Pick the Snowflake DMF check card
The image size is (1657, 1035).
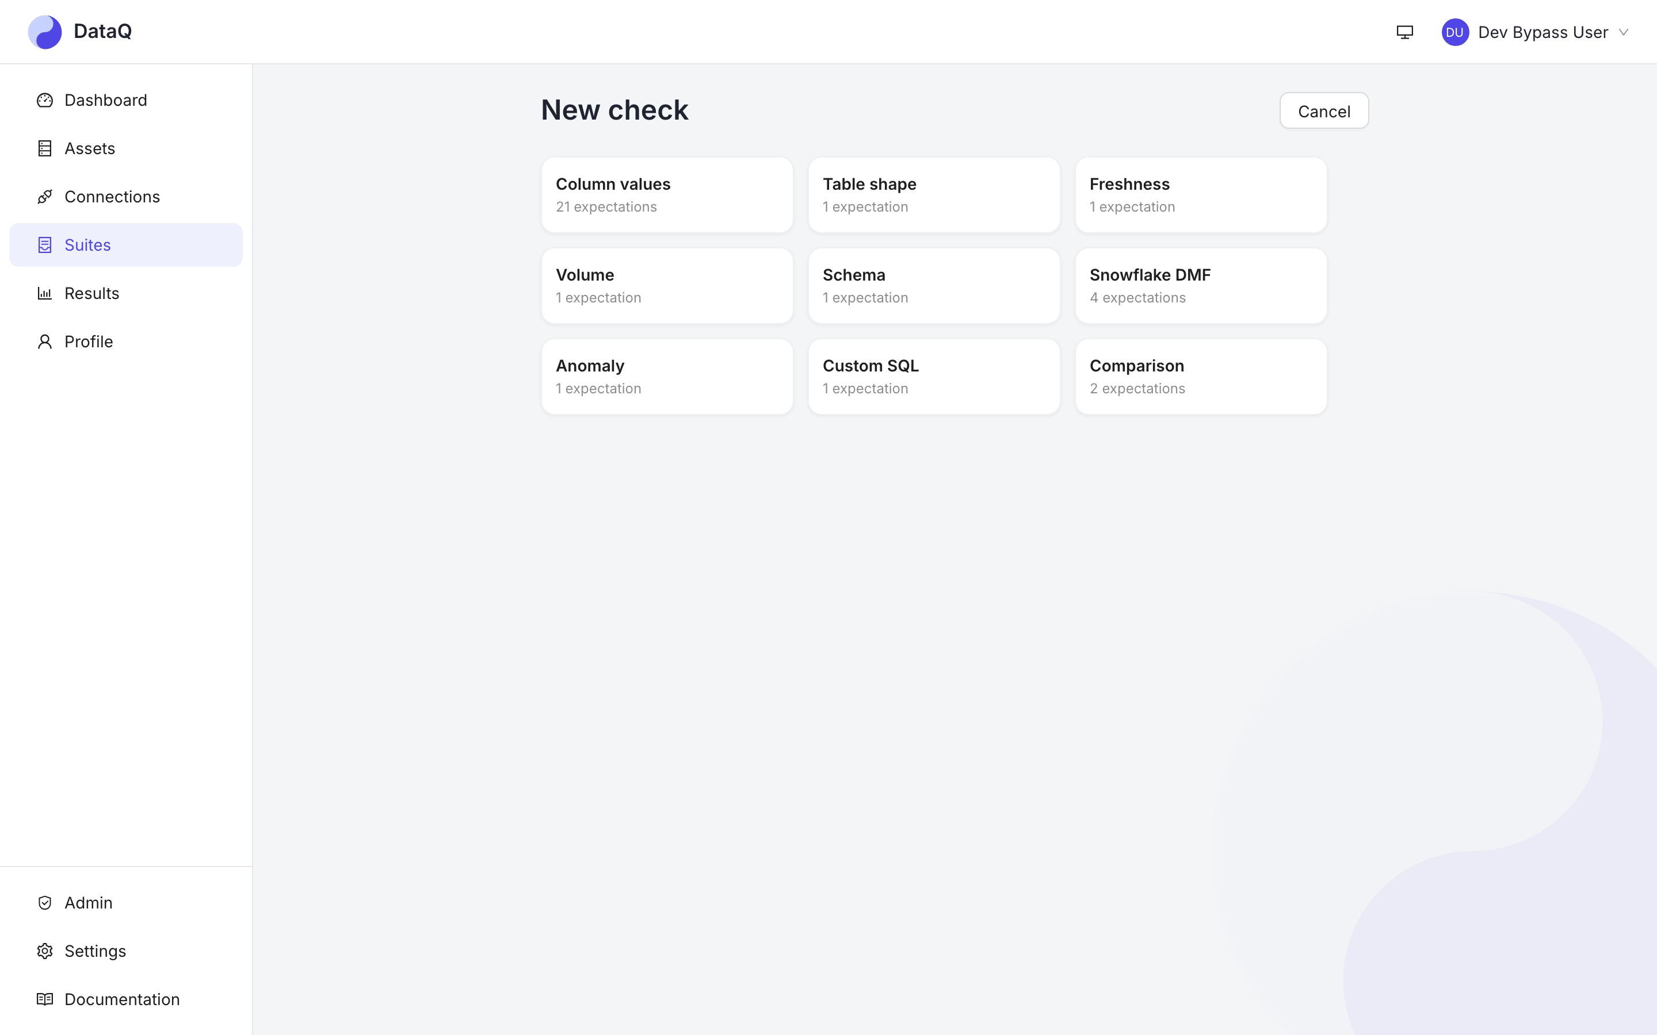(1201, 286)
